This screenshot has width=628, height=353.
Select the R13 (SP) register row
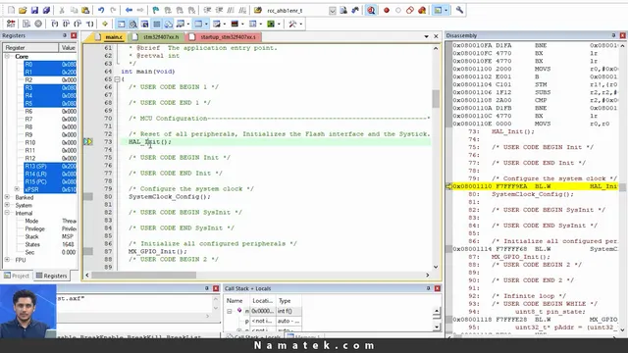point(50,166)
